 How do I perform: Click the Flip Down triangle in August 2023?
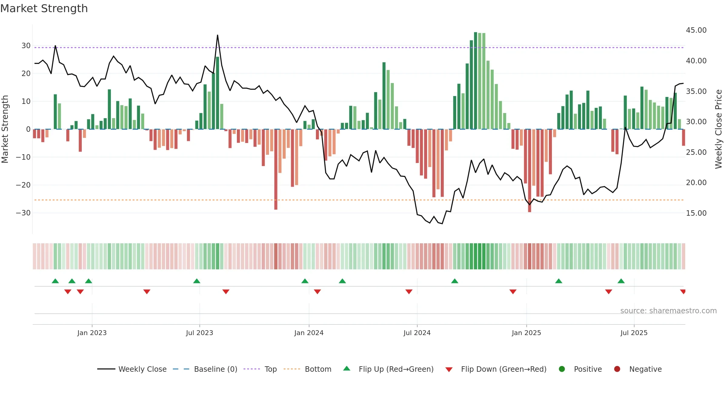tap(226, 292)
